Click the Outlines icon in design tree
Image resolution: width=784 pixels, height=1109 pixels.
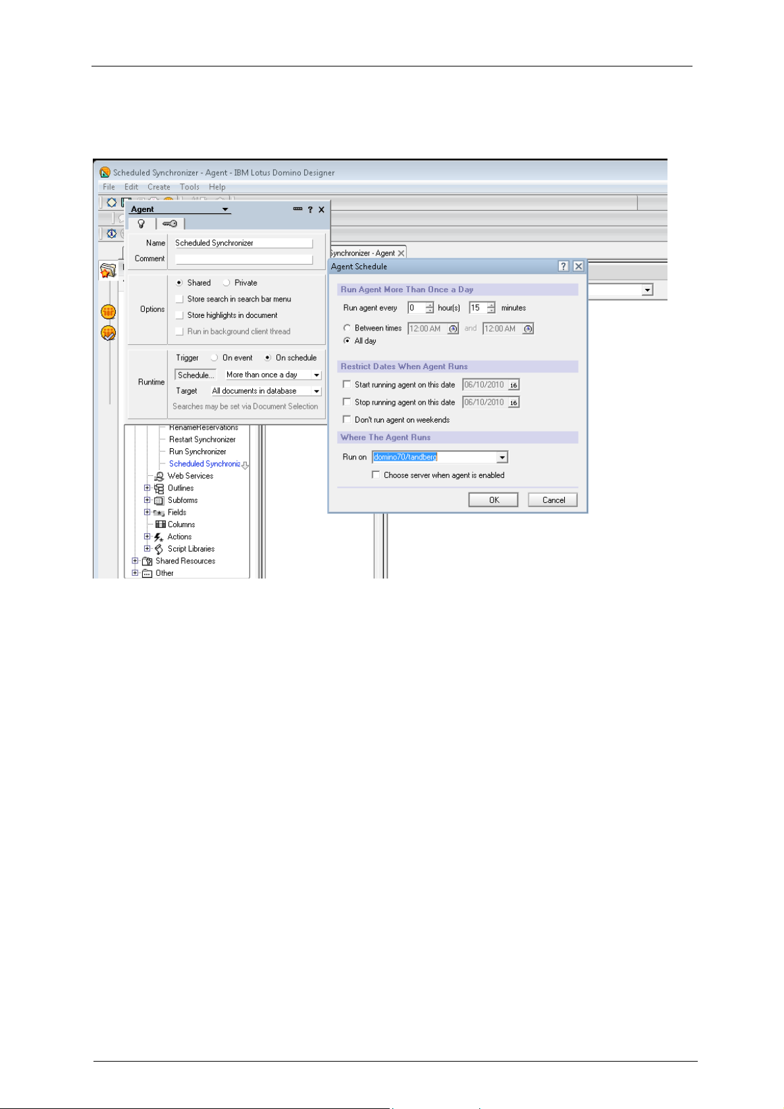tap(159, 488)
